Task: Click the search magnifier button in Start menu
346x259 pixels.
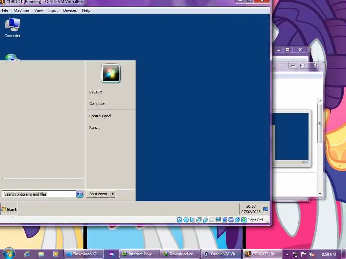Action: click(x=80, y=194)
